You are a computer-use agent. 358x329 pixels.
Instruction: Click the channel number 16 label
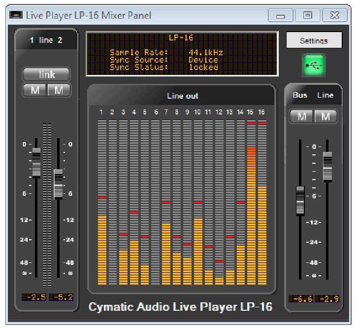coord(261,112)
